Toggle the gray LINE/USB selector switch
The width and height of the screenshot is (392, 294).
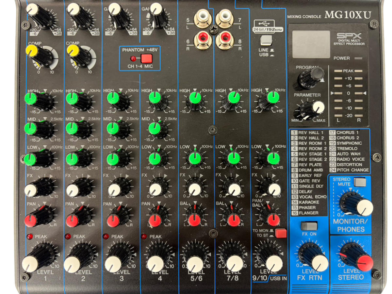pos(267,40)
